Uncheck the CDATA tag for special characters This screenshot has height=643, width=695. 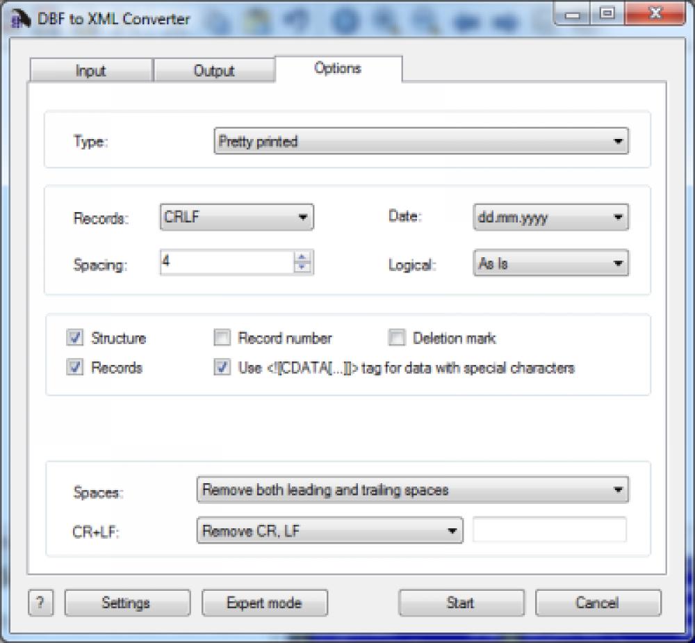(x=222, y=368)
